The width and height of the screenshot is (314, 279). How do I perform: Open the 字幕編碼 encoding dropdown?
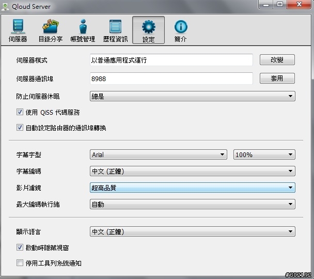(193, 171)
